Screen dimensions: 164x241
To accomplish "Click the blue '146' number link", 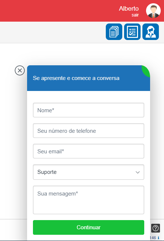I will pos(153,238).
